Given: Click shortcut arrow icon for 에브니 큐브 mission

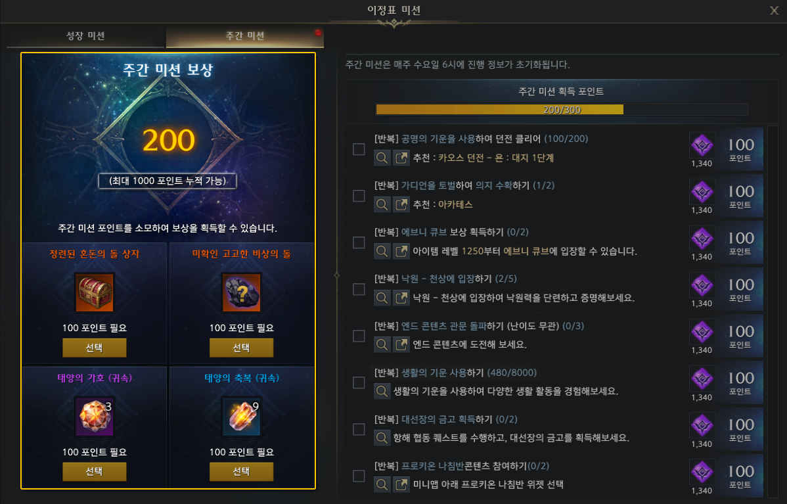Looking at the screenshot, I should (x=401, y=251).
